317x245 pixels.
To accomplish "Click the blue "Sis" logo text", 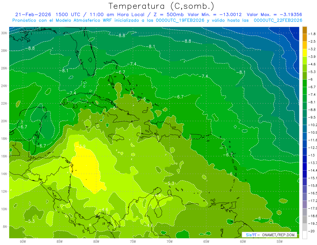I will pyautogui.click(x=248, y=235).
